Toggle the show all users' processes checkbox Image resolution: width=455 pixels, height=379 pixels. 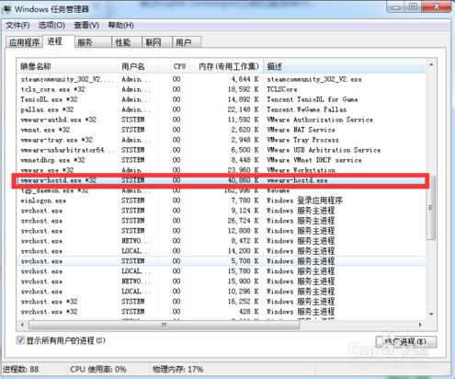click(x=20, y=340)
